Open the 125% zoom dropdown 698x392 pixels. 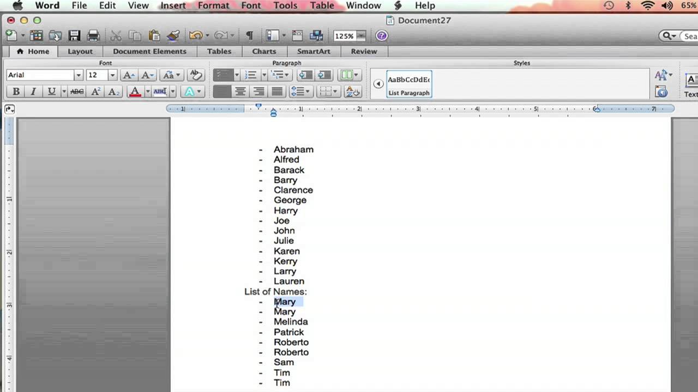361,36
